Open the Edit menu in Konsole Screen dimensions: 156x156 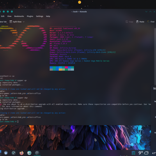3,16
